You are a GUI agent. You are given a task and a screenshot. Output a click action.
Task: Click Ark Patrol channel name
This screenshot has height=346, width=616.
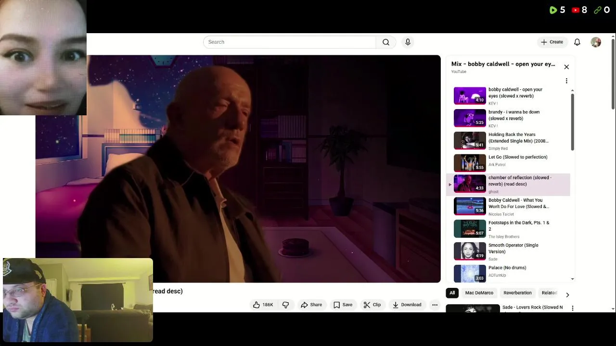(497, 165)
